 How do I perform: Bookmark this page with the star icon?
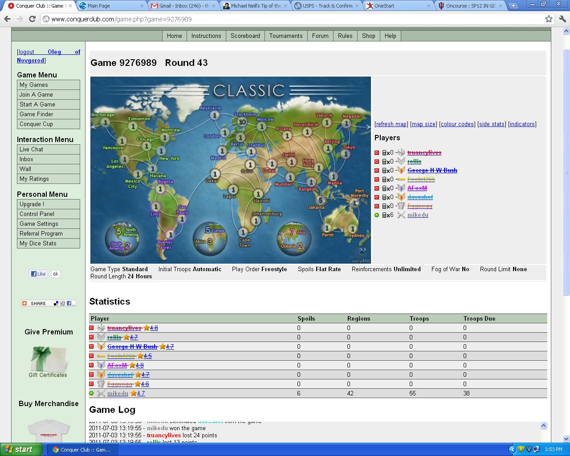tap(549, 19)
